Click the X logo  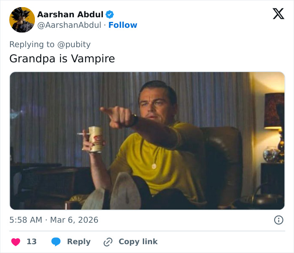pyautogui.click(x=278, y=14)
